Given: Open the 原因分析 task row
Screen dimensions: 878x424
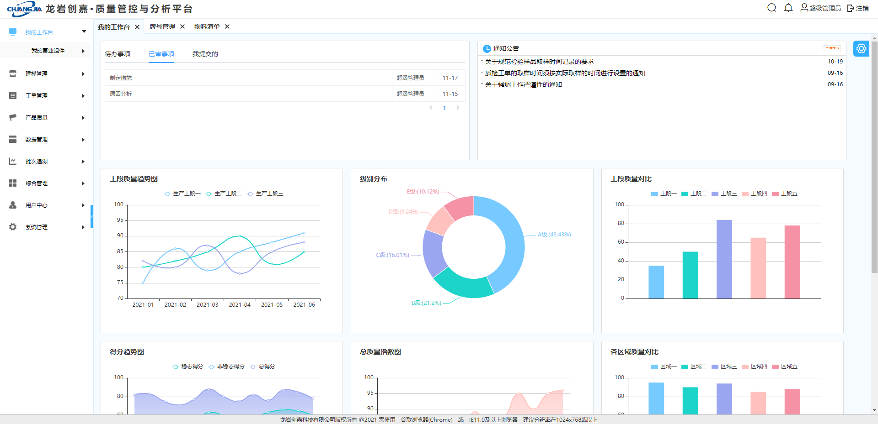Looking at the screenshot, I should (x=285, y=94).
